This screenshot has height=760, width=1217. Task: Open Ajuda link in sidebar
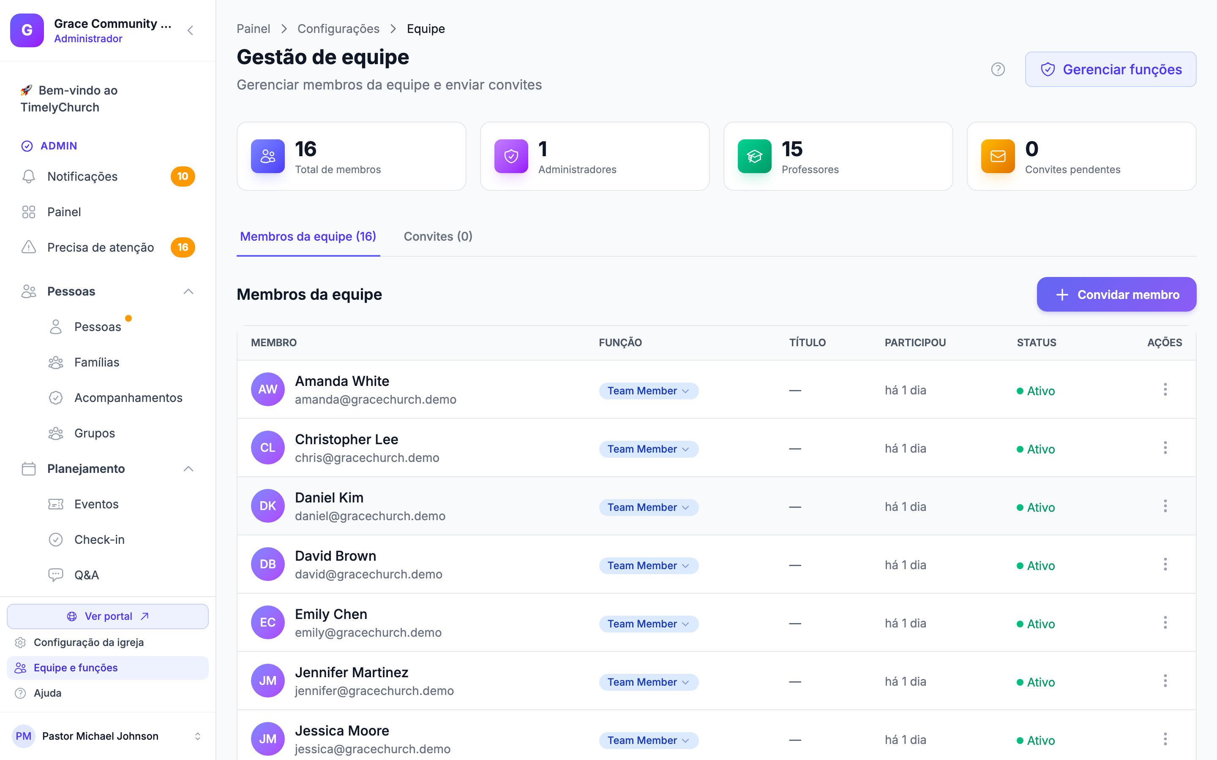click(x=108, y=693)
